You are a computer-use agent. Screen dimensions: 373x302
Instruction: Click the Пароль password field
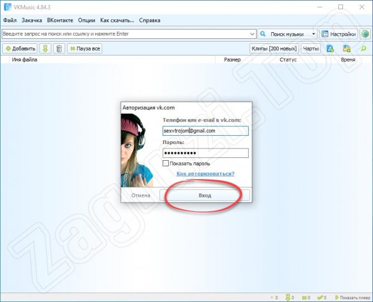point(205,153)
